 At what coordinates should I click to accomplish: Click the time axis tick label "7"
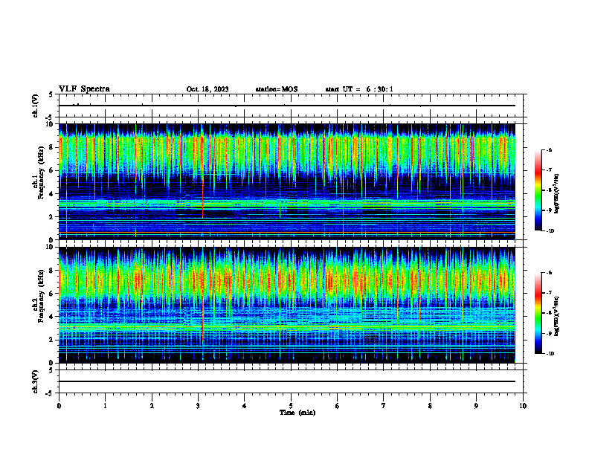coord(384,406)
